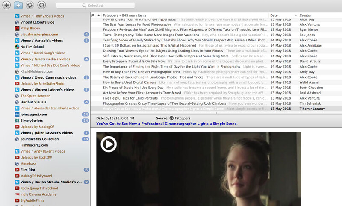The width and height of the screenshot is (342, 206).
Task: Open 'How to Buy a Used Digital Camera'
Action: click(130, 82)
